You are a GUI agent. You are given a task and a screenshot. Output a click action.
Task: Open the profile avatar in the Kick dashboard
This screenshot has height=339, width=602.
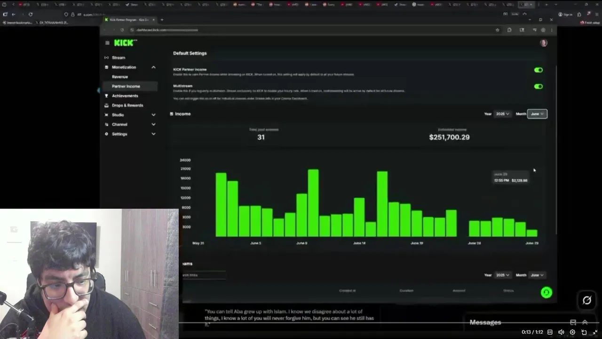[544, 43]
